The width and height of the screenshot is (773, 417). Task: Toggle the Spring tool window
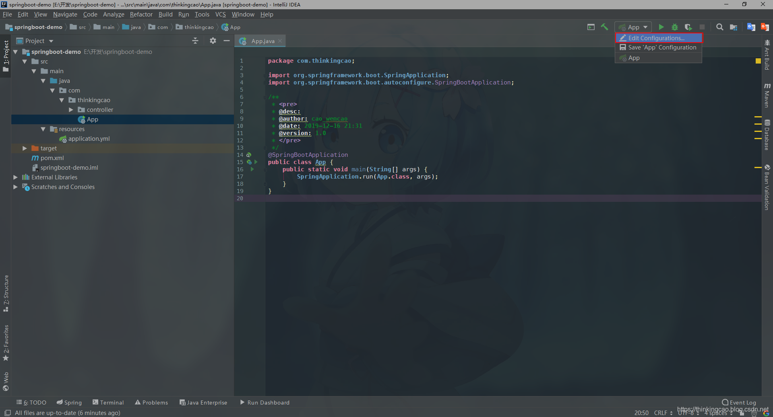(x=69, y=403)
